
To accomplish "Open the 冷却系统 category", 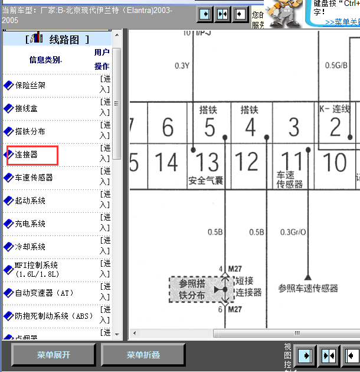I will [x=30, y=247].
